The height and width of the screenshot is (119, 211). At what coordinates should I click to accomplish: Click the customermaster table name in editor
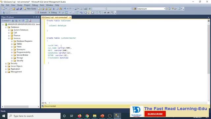click(x=68, y=38)
